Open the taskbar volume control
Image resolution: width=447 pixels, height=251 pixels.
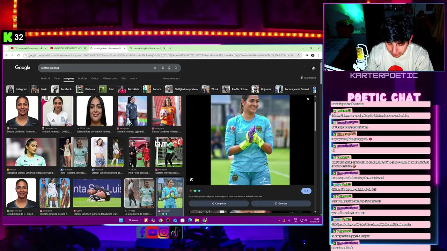306,220
